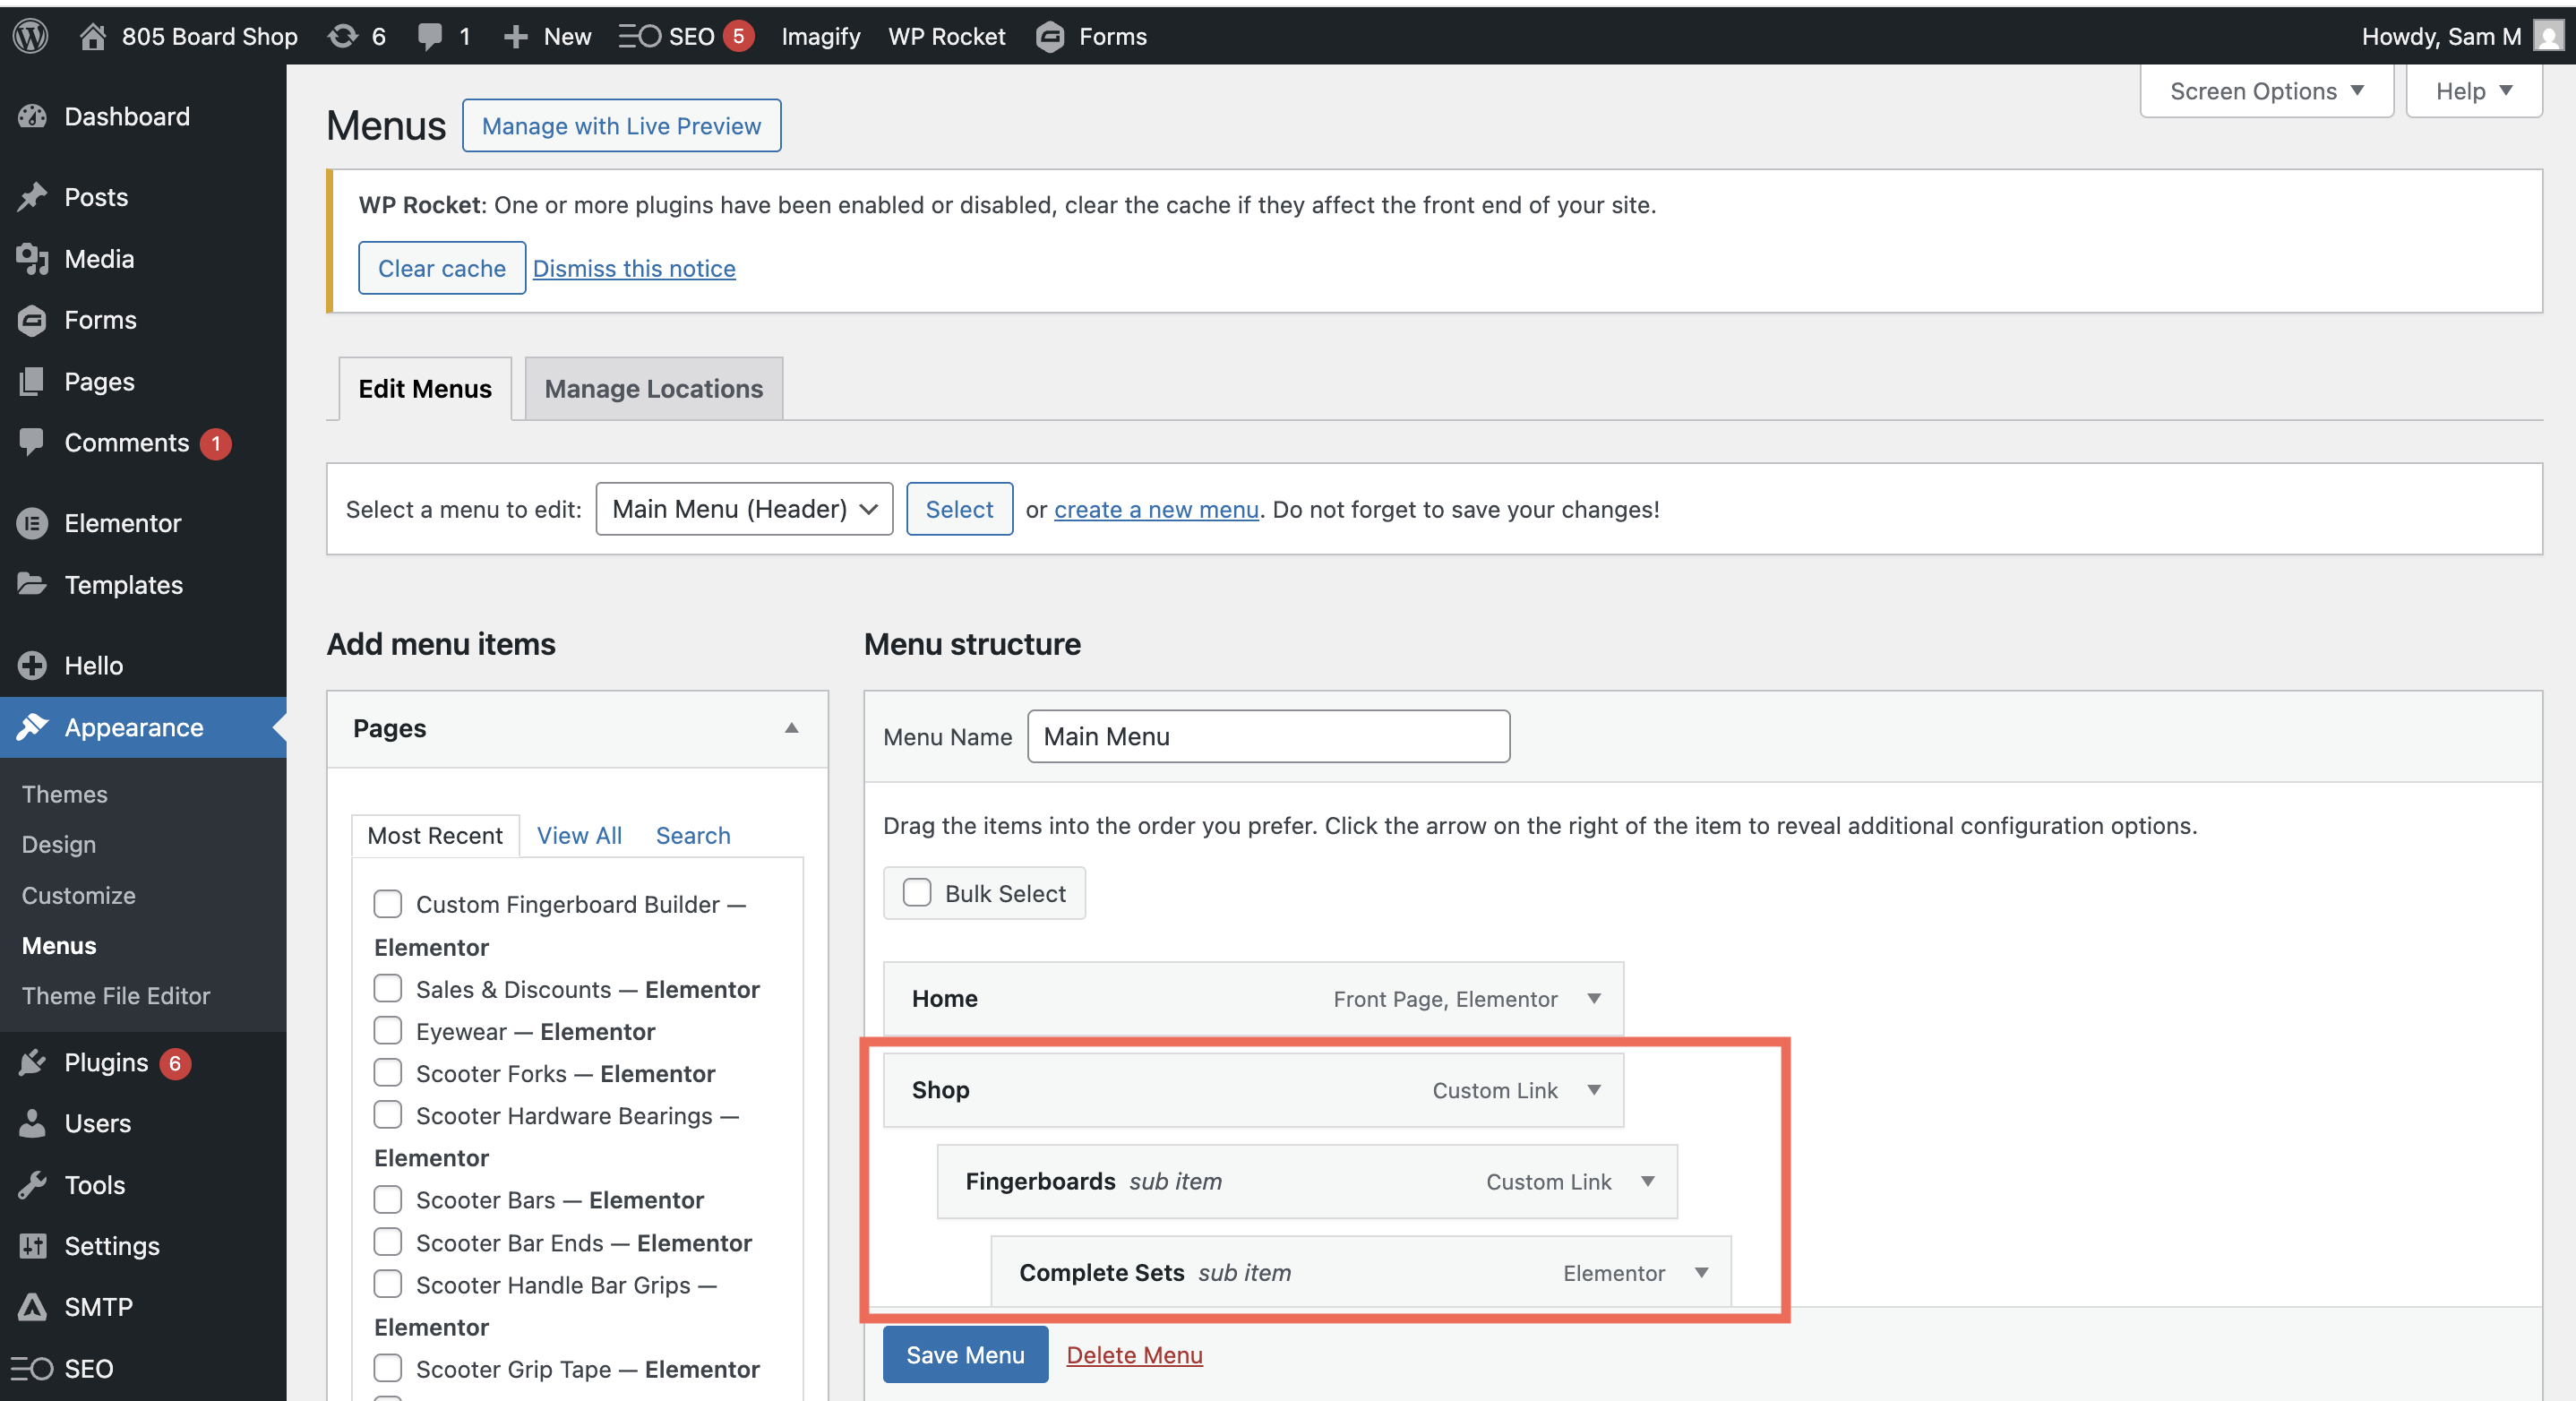Image resolution: width=2576 pixels, height=1401 pixels.
Task: Open Imagify in the admin bar
Action: pyautogui.click(x=821, y=37)
